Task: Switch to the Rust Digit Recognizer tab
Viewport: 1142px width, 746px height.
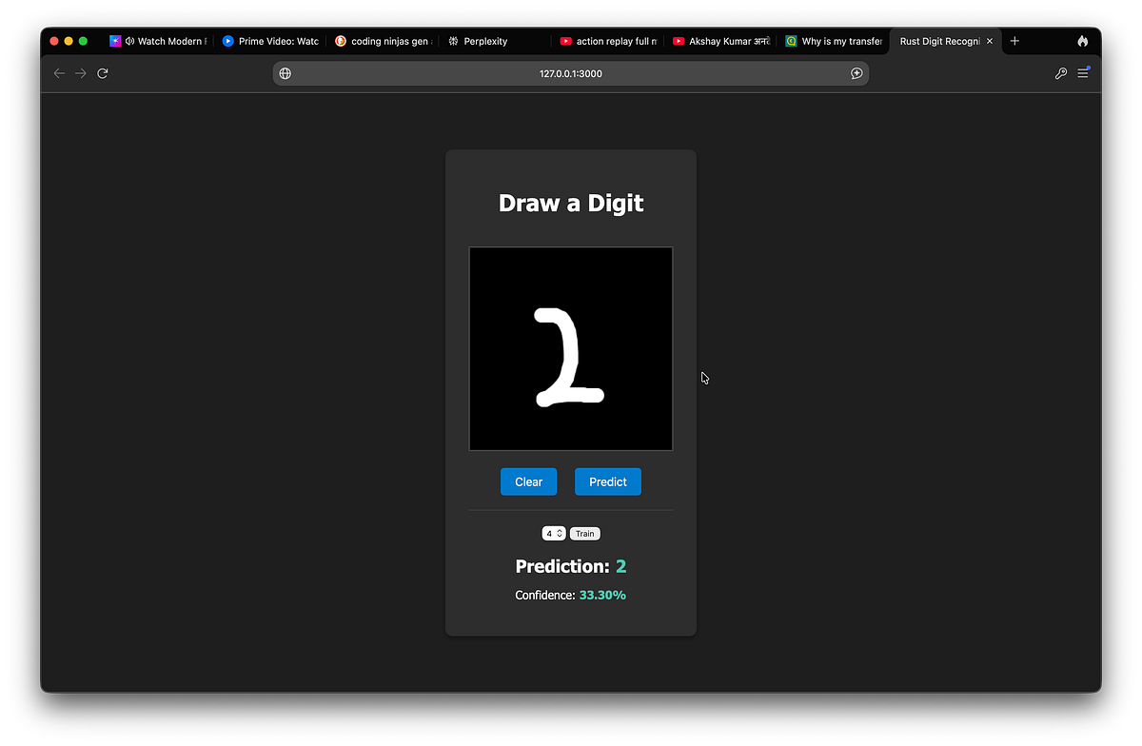Action: [942, 41]
